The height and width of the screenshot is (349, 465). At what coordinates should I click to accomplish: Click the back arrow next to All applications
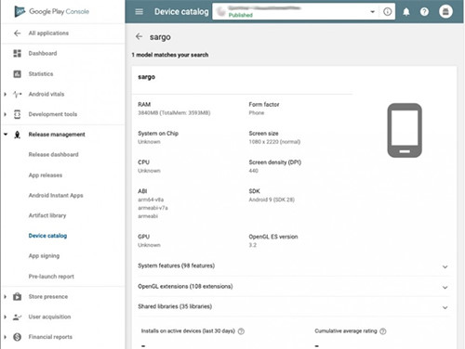tap(18, 33)
